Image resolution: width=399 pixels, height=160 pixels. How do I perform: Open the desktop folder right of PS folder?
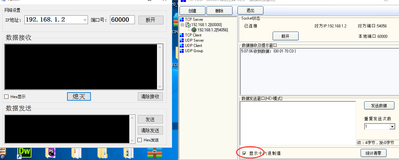pyautogui.click(x=76, y=153)
